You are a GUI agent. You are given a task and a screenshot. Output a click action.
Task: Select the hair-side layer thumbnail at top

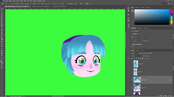136,64
